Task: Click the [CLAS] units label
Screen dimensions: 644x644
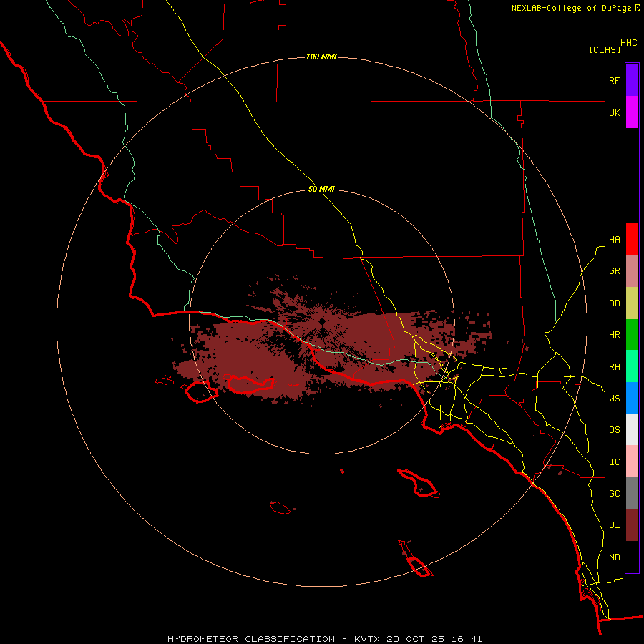Action: 605,49
